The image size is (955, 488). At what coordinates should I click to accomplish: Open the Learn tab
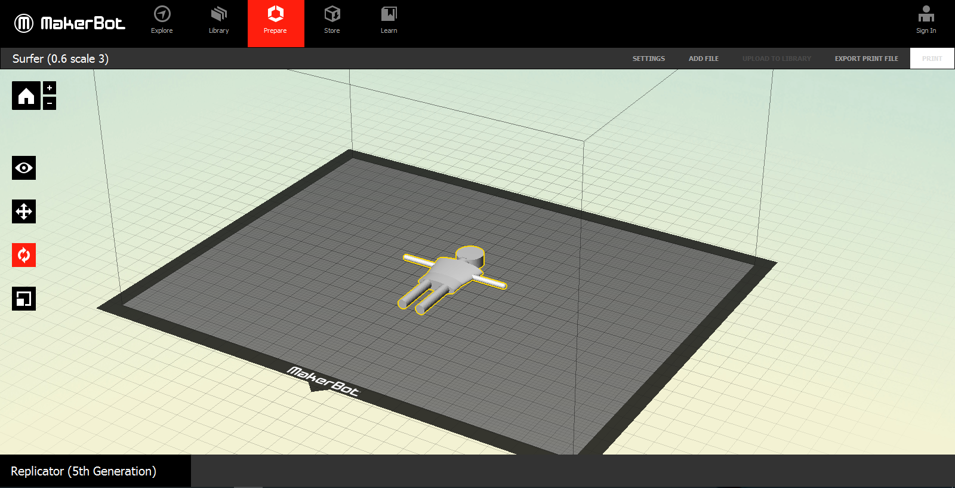coord(389,20)
